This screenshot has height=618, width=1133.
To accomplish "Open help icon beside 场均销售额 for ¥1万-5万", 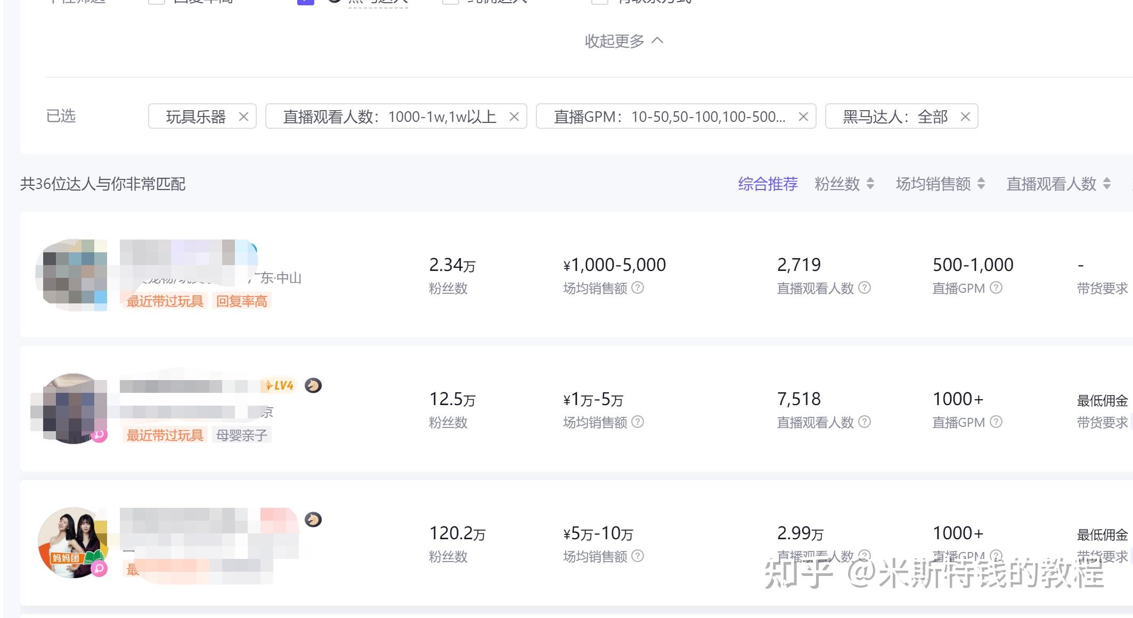I will [638, 422].
